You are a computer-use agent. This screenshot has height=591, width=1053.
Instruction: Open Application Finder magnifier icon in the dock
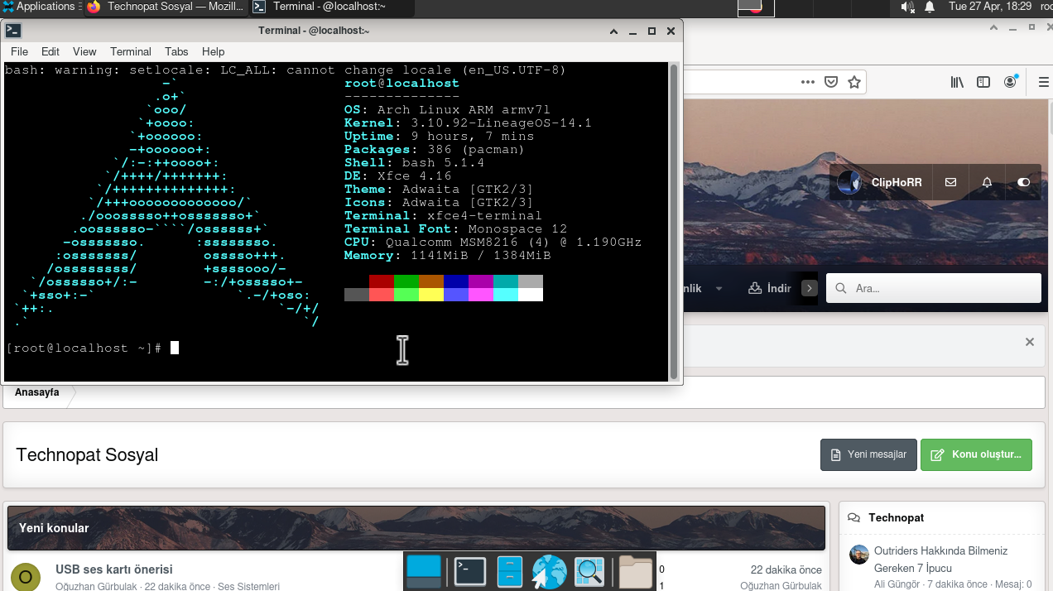(590, 571)
